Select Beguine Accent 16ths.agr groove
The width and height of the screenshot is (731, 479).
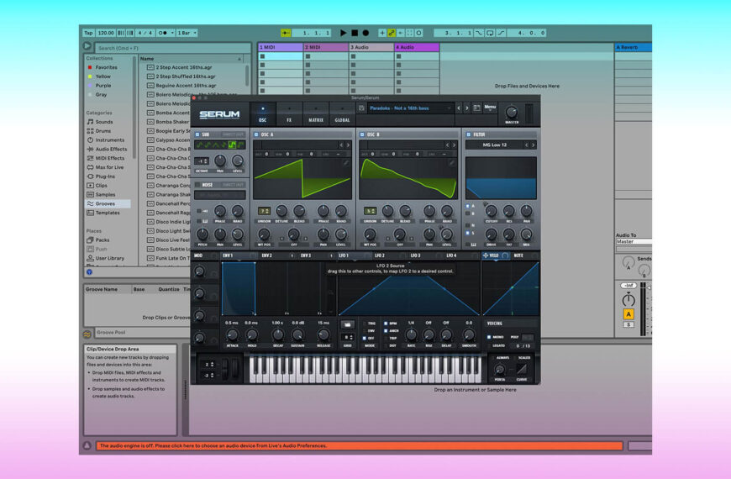point(186,86)
